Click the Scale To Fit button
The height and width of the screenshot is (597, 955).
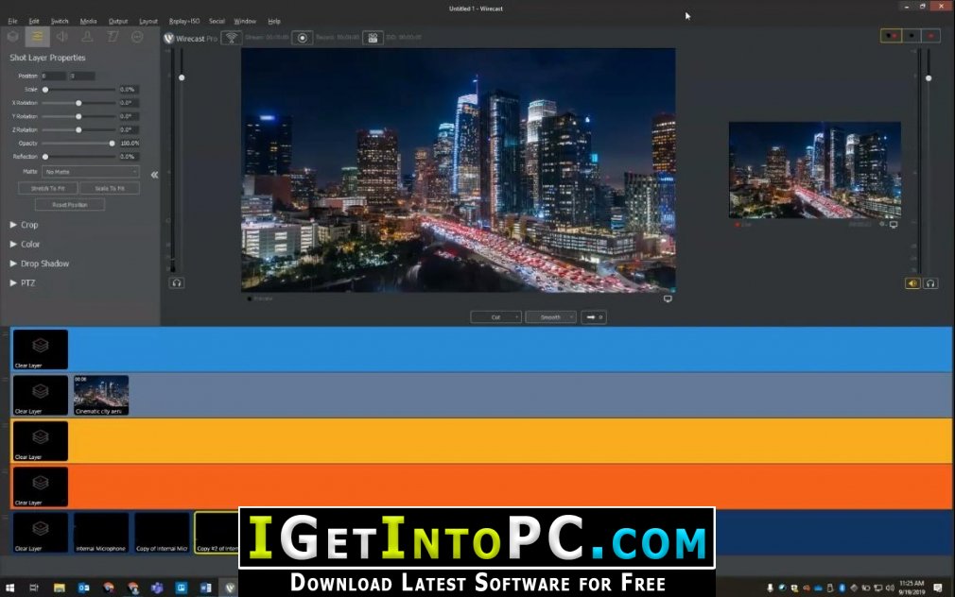(x=110, y=189)
